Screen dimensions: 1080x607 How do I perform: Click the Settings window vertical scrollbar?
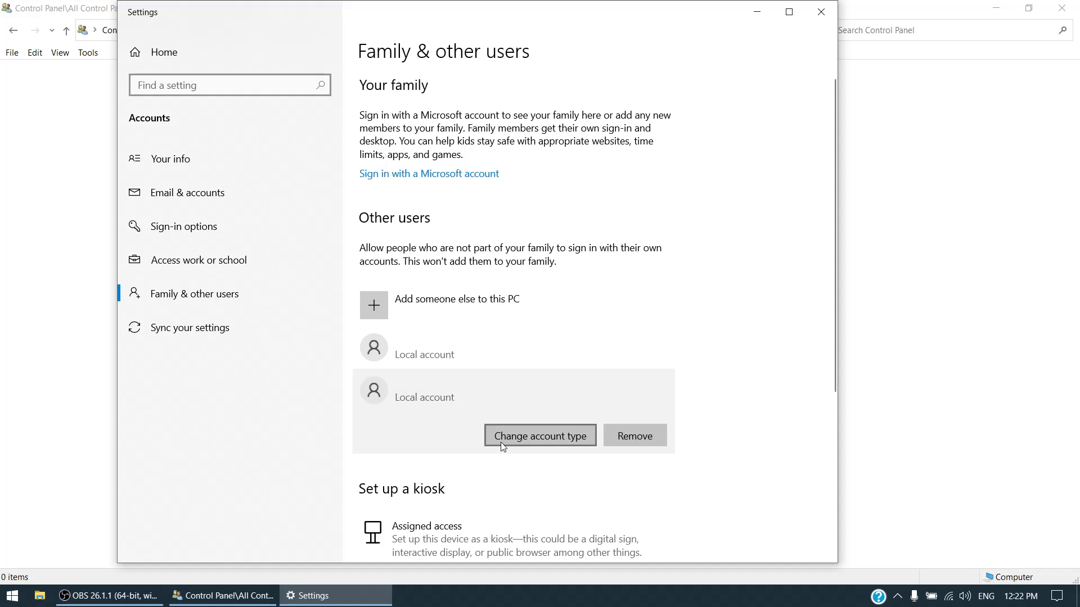tap(835, 236)
